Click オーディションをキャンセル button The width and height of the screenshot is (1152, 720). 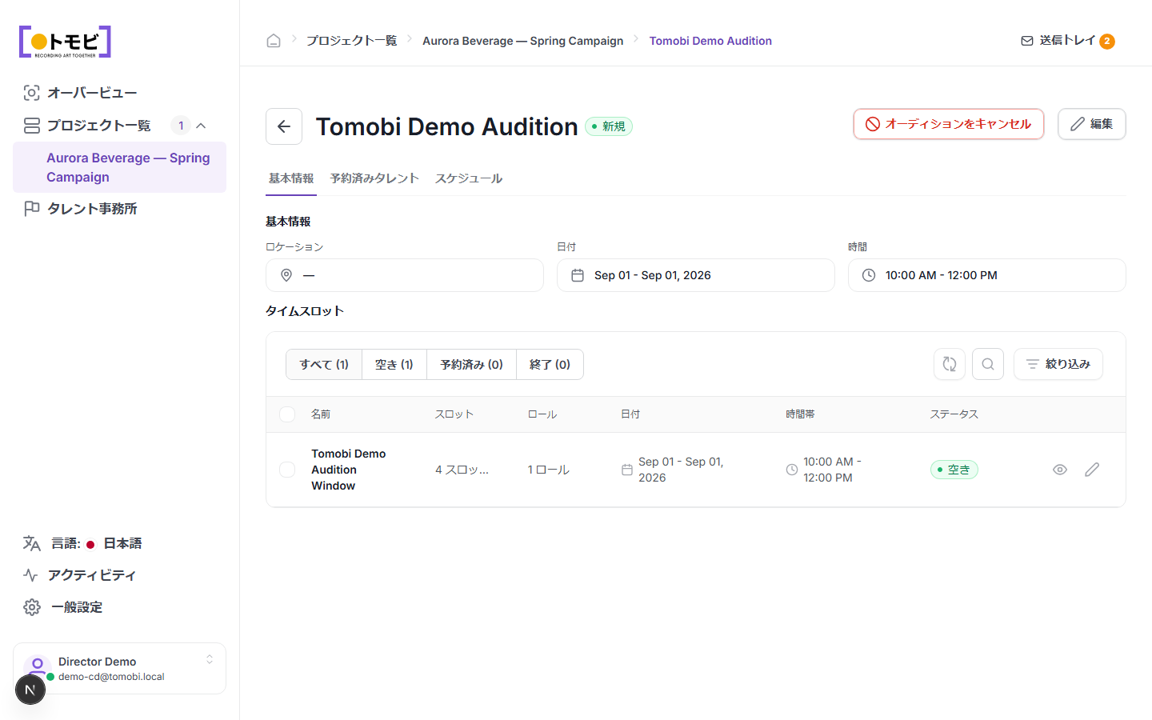tap(949, 124)
